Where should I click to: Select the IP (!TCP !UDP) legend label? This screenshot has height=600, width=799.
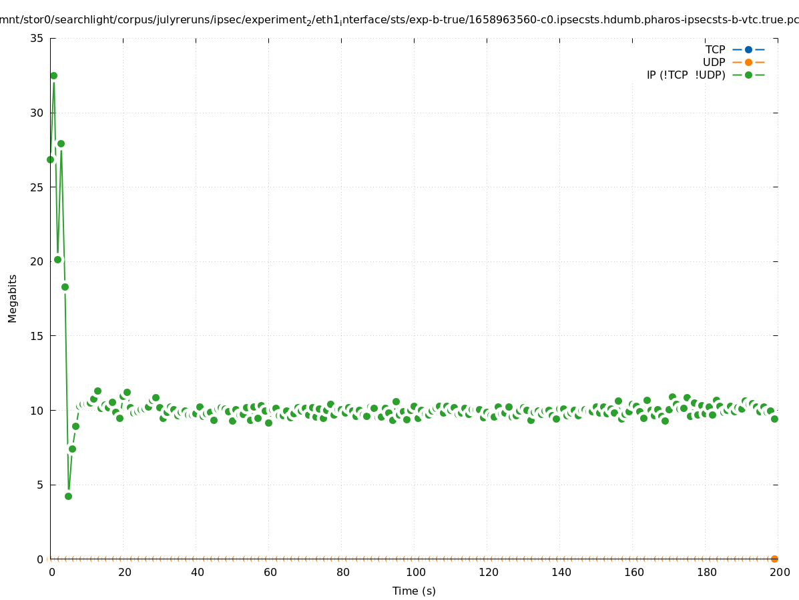[x=686, y=75]
